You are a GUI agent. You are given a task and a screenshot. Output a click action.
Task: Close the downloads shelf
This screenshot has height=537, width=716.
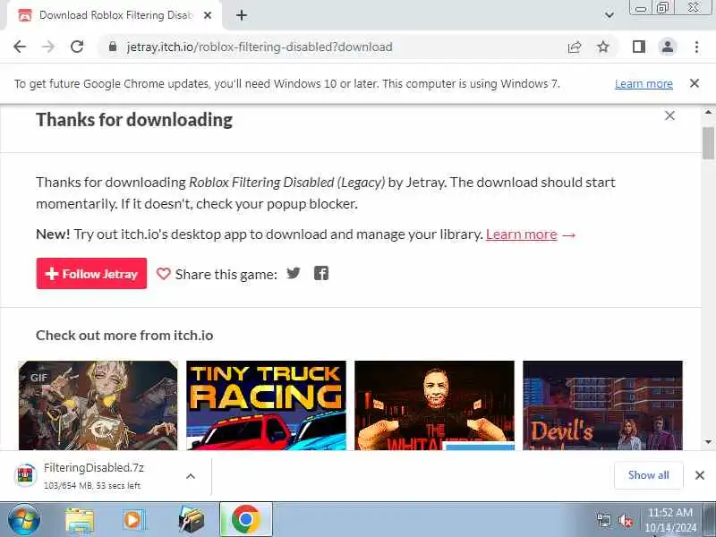[x=700, y=475]
